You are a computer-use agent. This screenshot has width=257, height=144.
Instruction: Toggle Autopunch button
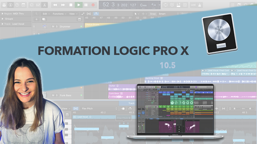click(179, 5)
